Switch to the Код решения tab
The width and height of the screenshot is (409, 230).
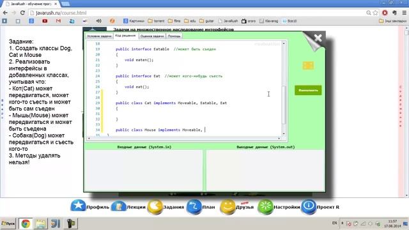tap(125, 36)
